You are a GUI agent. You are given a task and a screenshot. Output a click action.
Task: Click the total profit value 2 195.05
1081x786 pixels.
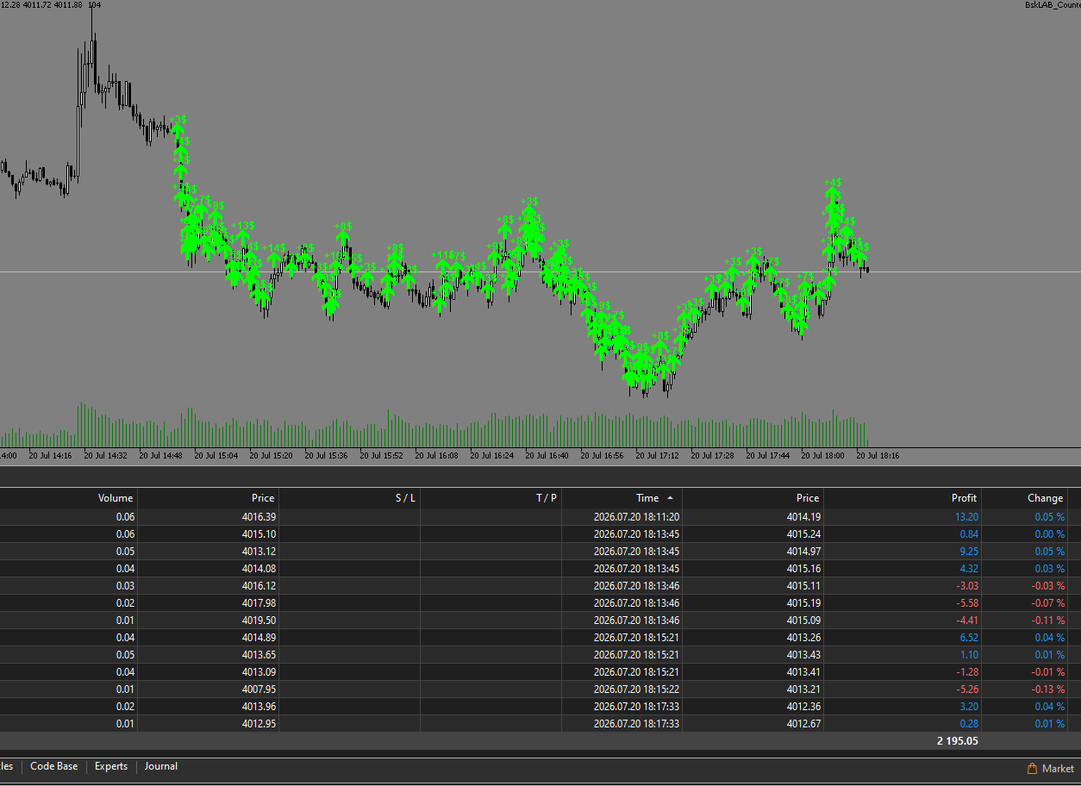click(958, 741)
